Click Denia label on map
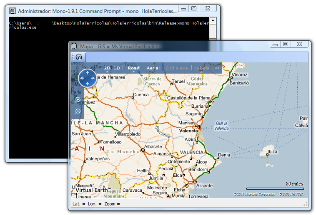316x215 pixels. point(224,155)
